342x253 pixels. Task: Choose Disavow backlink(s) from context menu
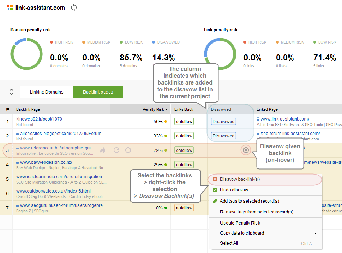[x=265, y=179]
